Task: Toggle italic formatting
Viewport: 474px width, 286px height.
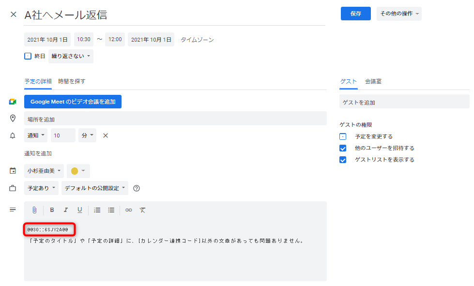Action: point(66,210)
